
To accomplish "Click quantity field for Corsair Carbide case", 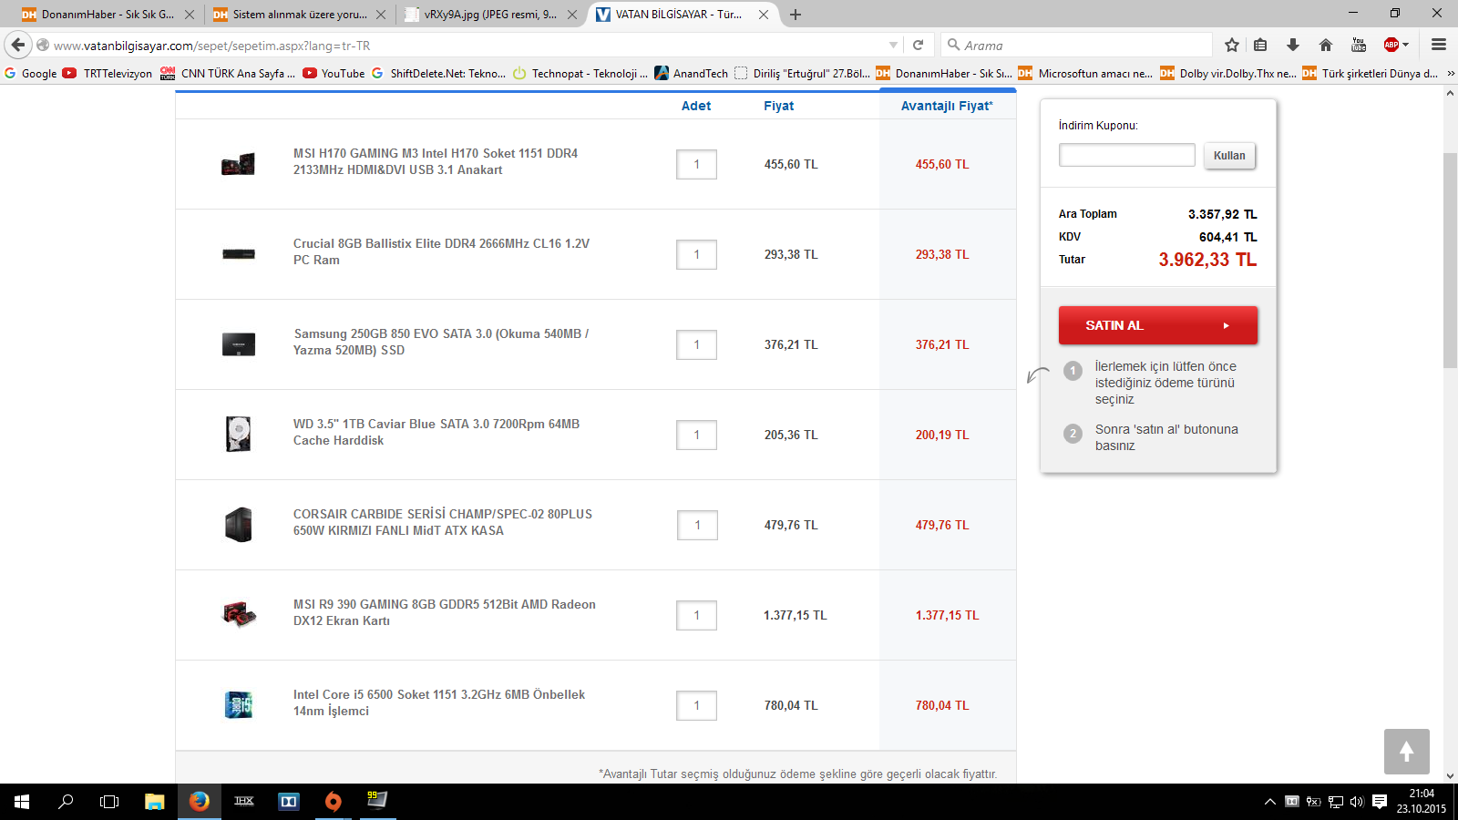I will pos(697,525).
